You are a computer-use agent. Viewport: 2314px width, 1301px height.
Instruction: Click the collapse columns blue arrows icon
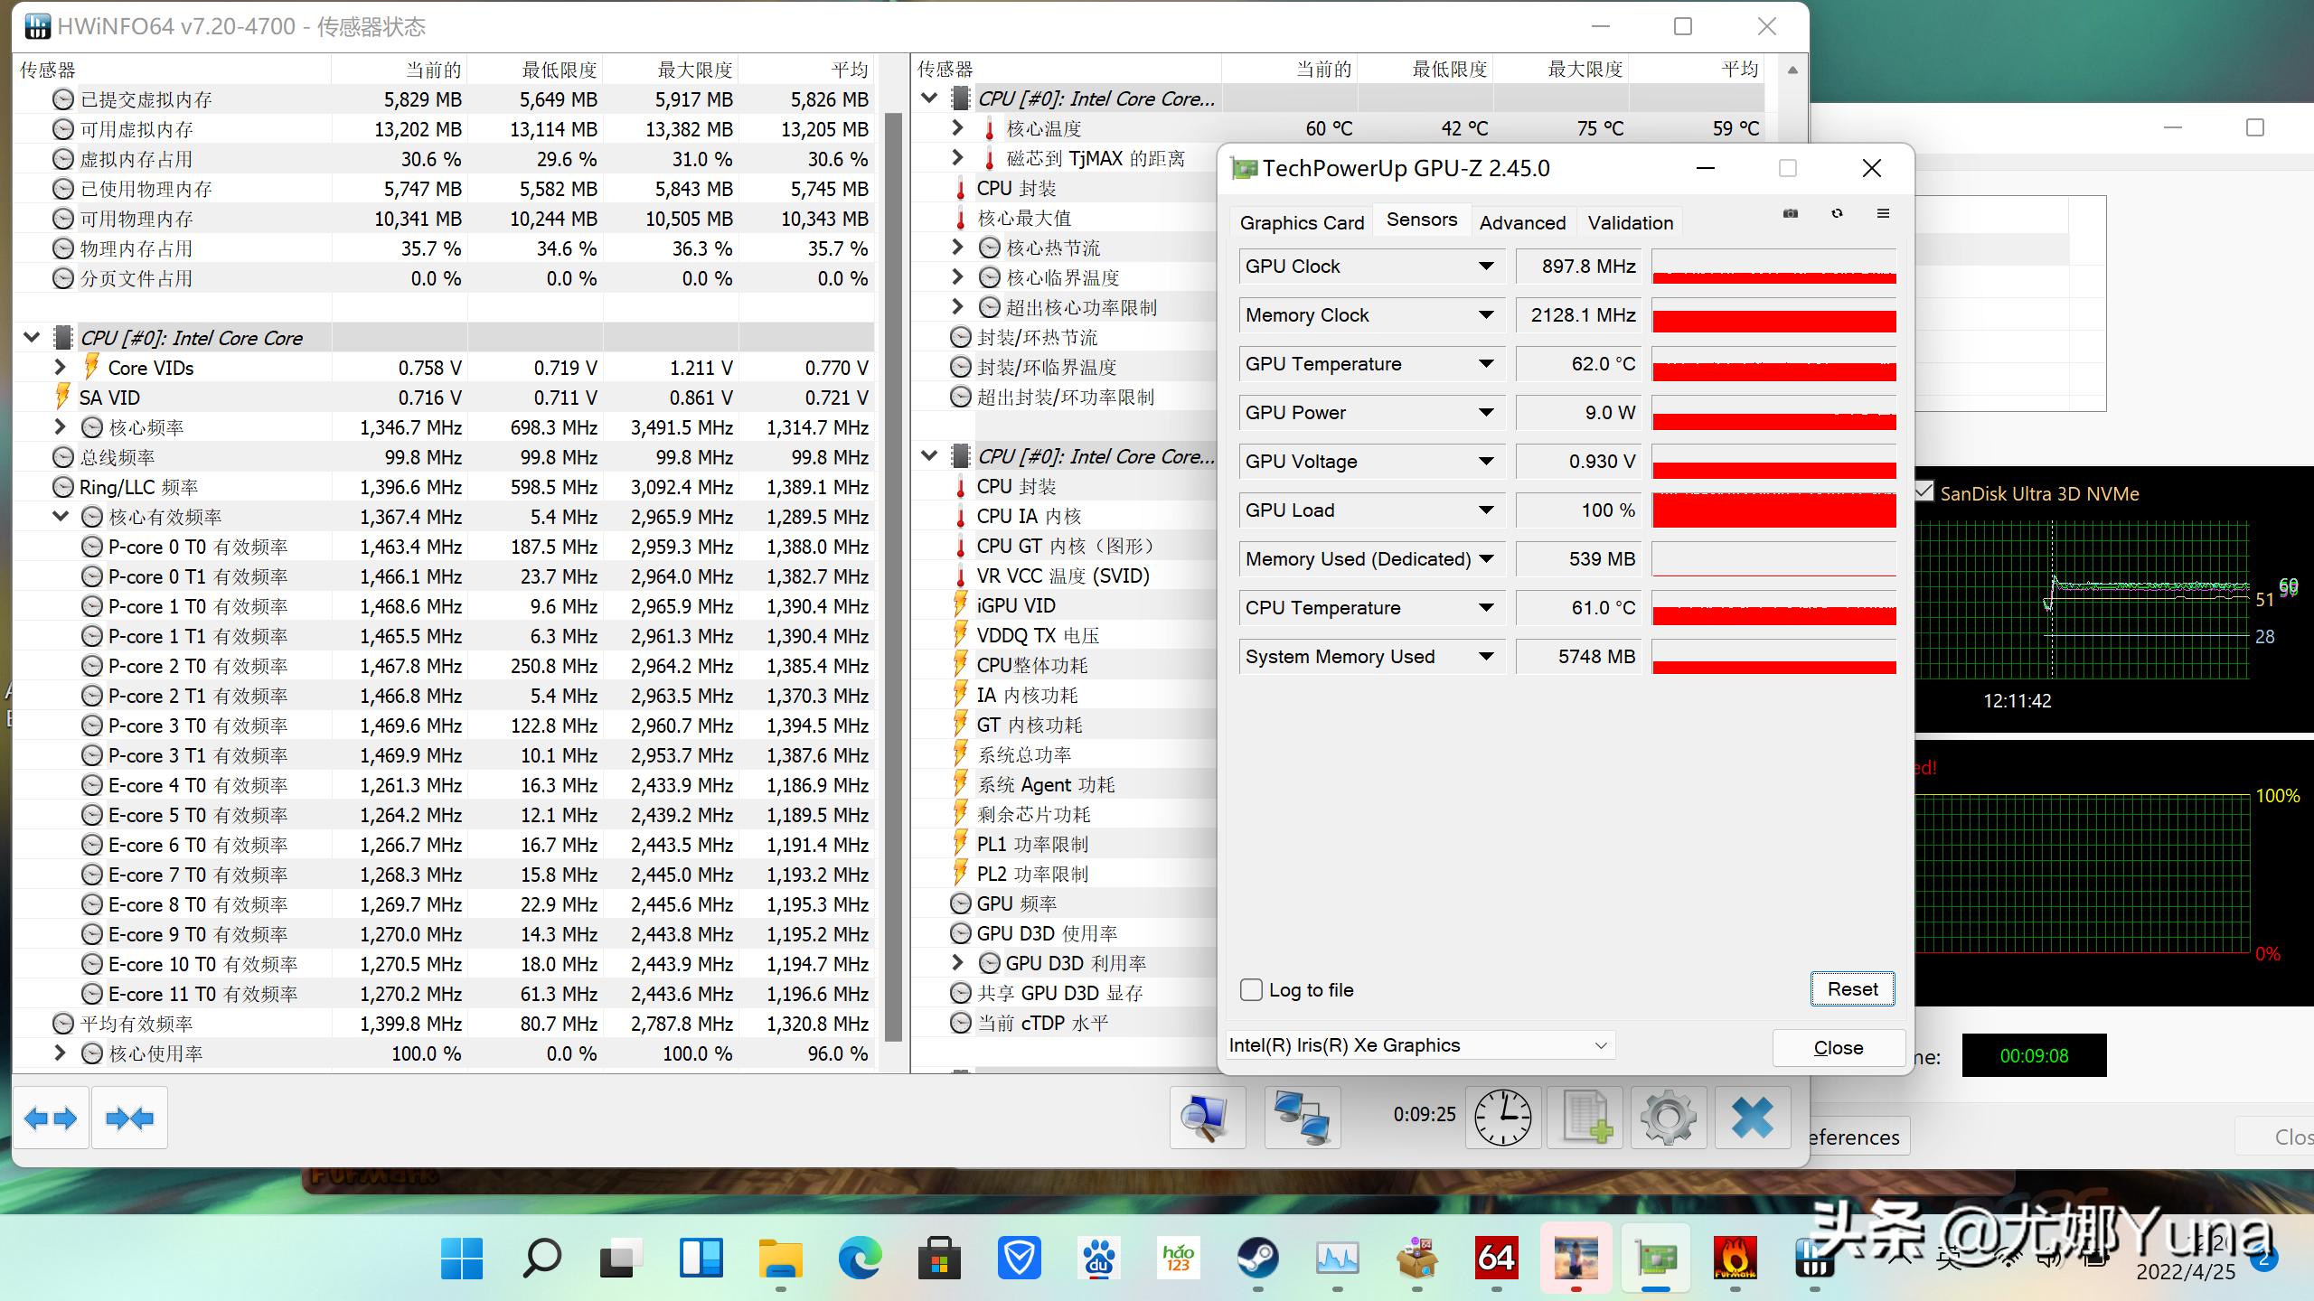(129, 1118)
